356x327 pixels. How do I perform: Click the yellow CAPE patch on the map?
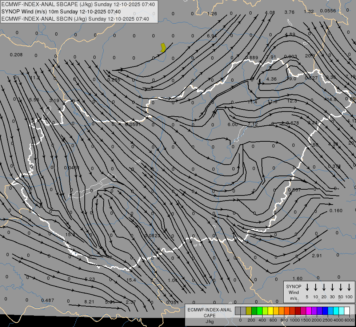coord(163,48)
